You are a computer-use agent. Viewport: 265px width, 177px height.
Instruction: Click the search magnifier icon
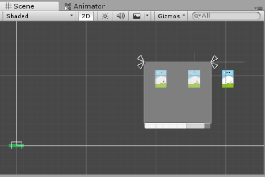197,16
